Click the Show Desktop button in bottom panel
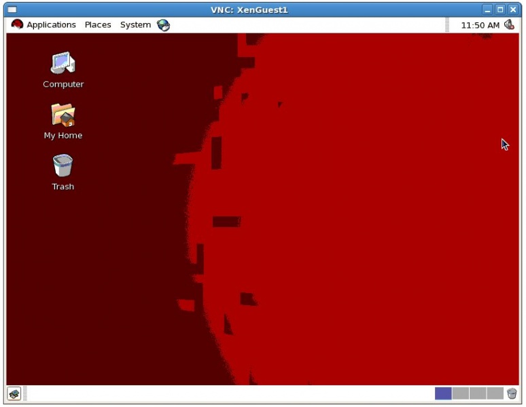 14,393
